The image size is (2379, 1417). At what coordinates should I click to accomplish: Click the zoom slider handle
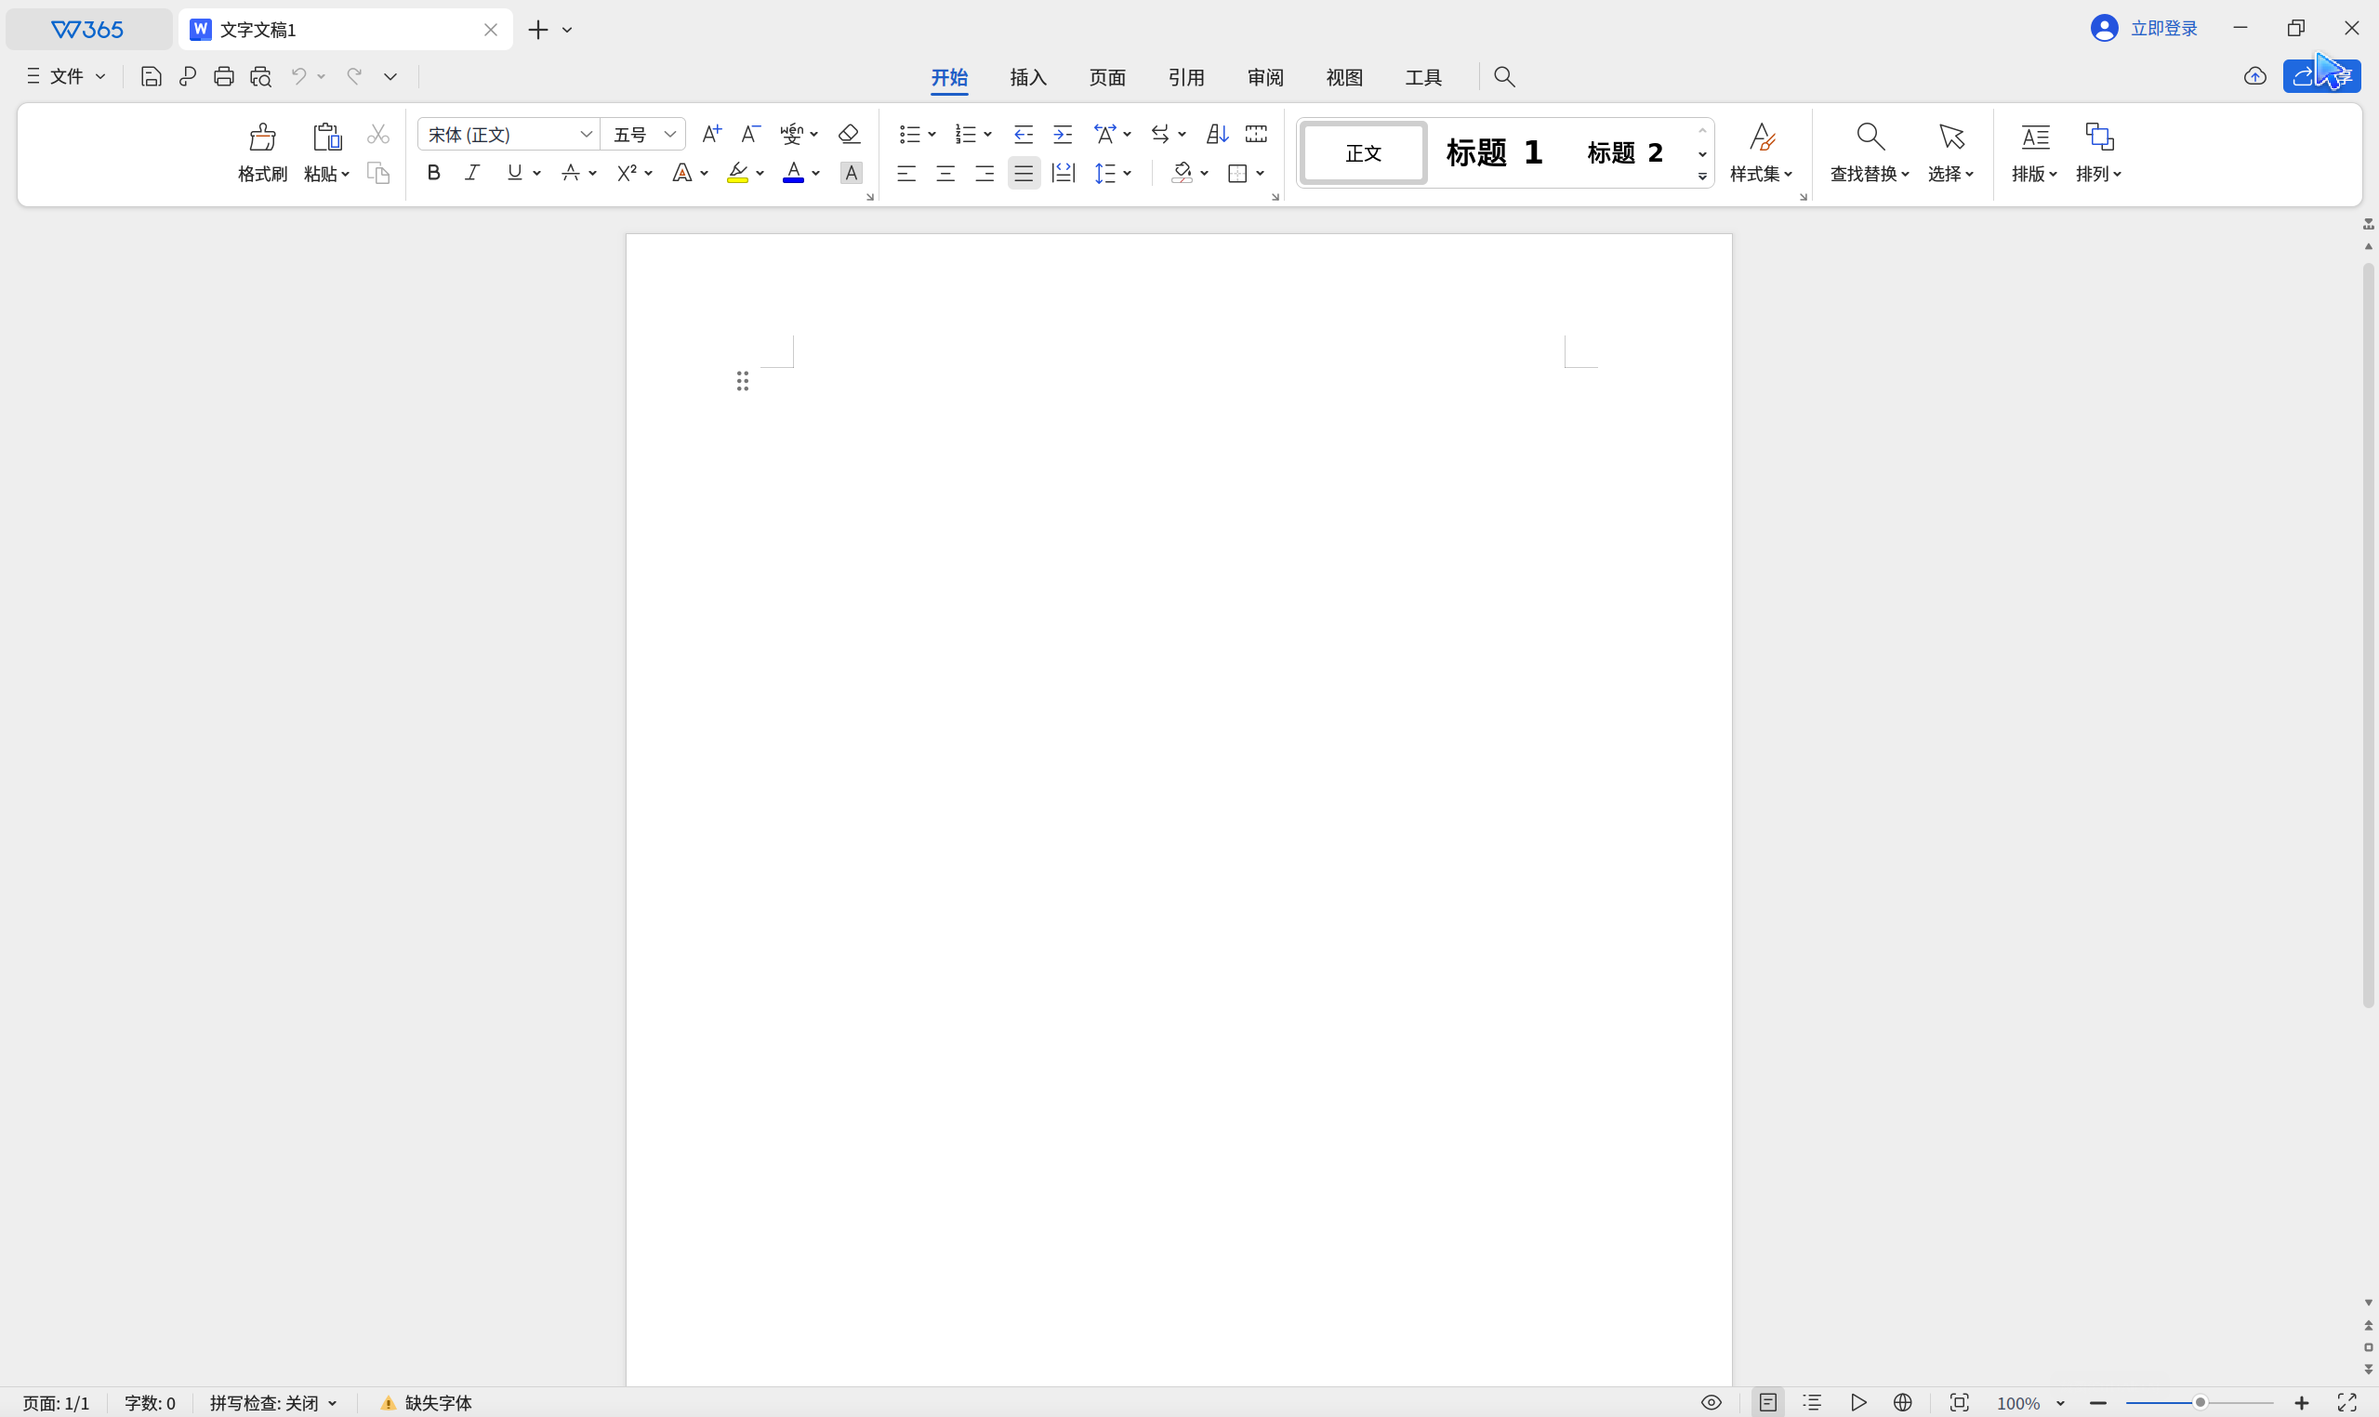coord(2200,1403)
